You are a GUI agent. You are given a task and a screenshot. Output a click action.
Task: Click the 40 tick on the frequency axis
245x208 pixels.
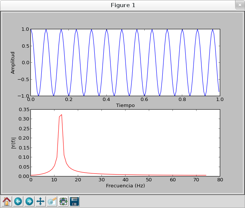[x=125, y=180]
